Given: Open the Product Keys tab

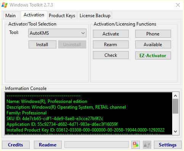Looking at the screenshot, I should [62, 16].
